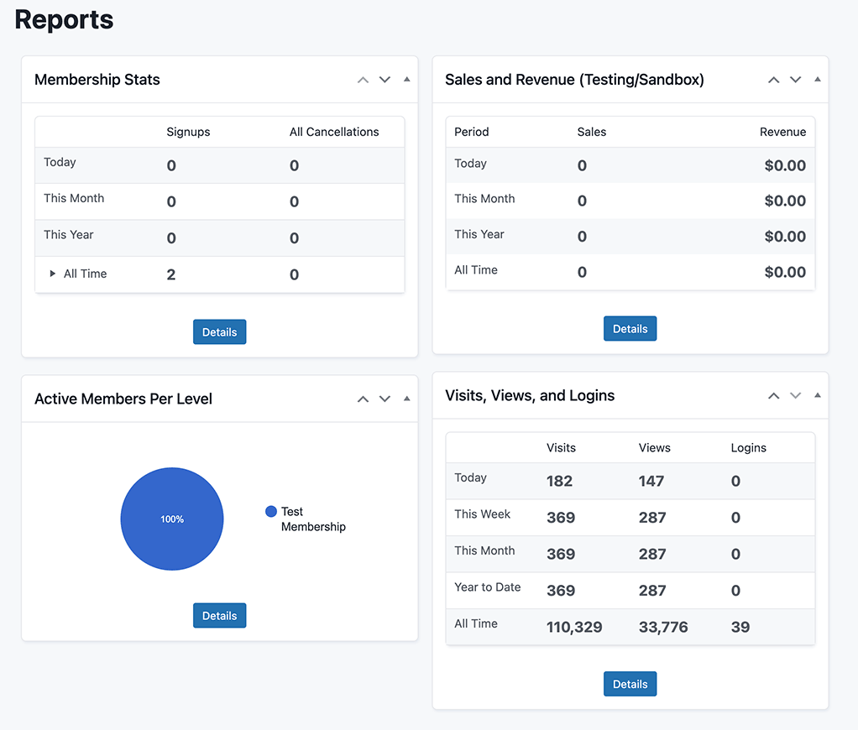Collapse the Sales and Revenue panel
The width and height of the screenshot is (858, 730).
(818, 80)
